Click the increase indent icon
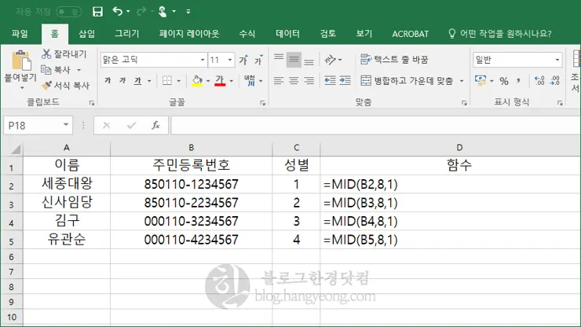The image size is (581, 327). [345, 80]
